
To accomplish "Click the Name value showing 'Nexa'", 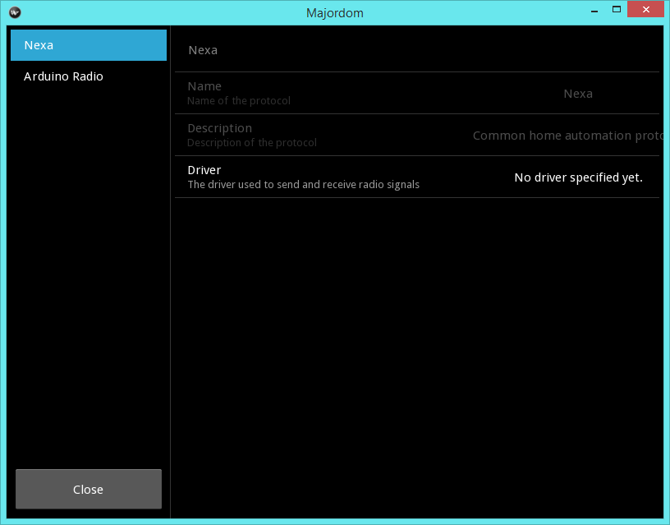I will tap(578, 94).
